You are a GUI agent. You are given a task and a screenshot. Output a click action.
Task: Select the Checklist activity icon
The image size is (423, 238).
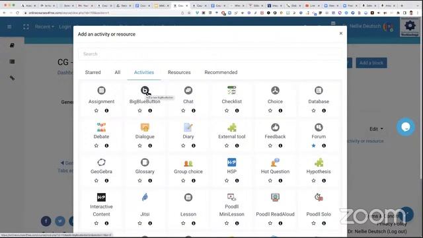click(232, 91)
